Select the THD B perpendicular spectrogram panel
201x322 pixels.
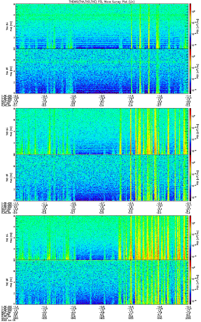[x=102, y=131]
